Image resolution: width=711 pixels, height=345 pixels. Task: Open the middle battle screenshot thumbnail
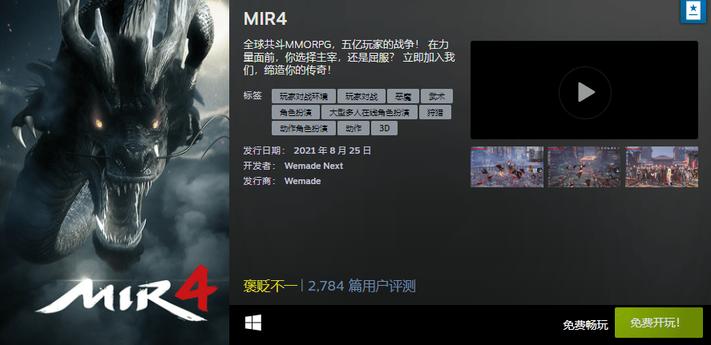[x=584, y=166]
